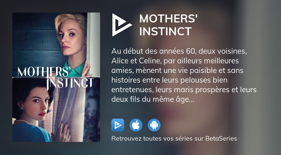Click the MOTHERS' INSTINCT heading title
Screen dimensions: 281x155
168,25
